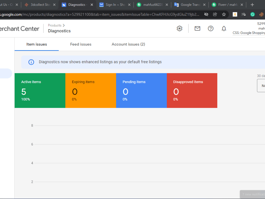Click the browser address bar URL
Screen dimensions: 265x199
coord(100,14)
